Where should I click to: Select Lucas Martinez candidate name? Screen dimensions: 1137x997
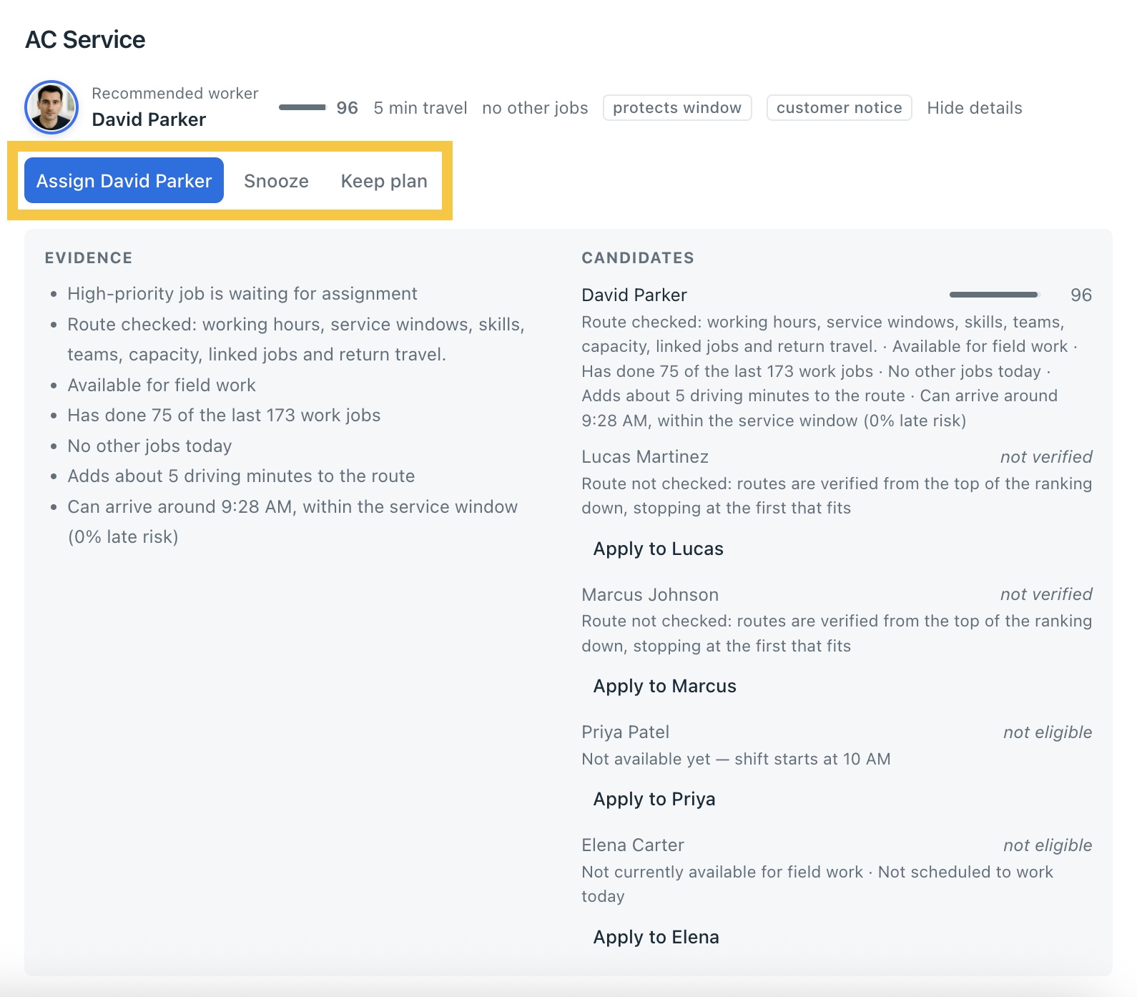pyautogui.click(x=645, y=456)
